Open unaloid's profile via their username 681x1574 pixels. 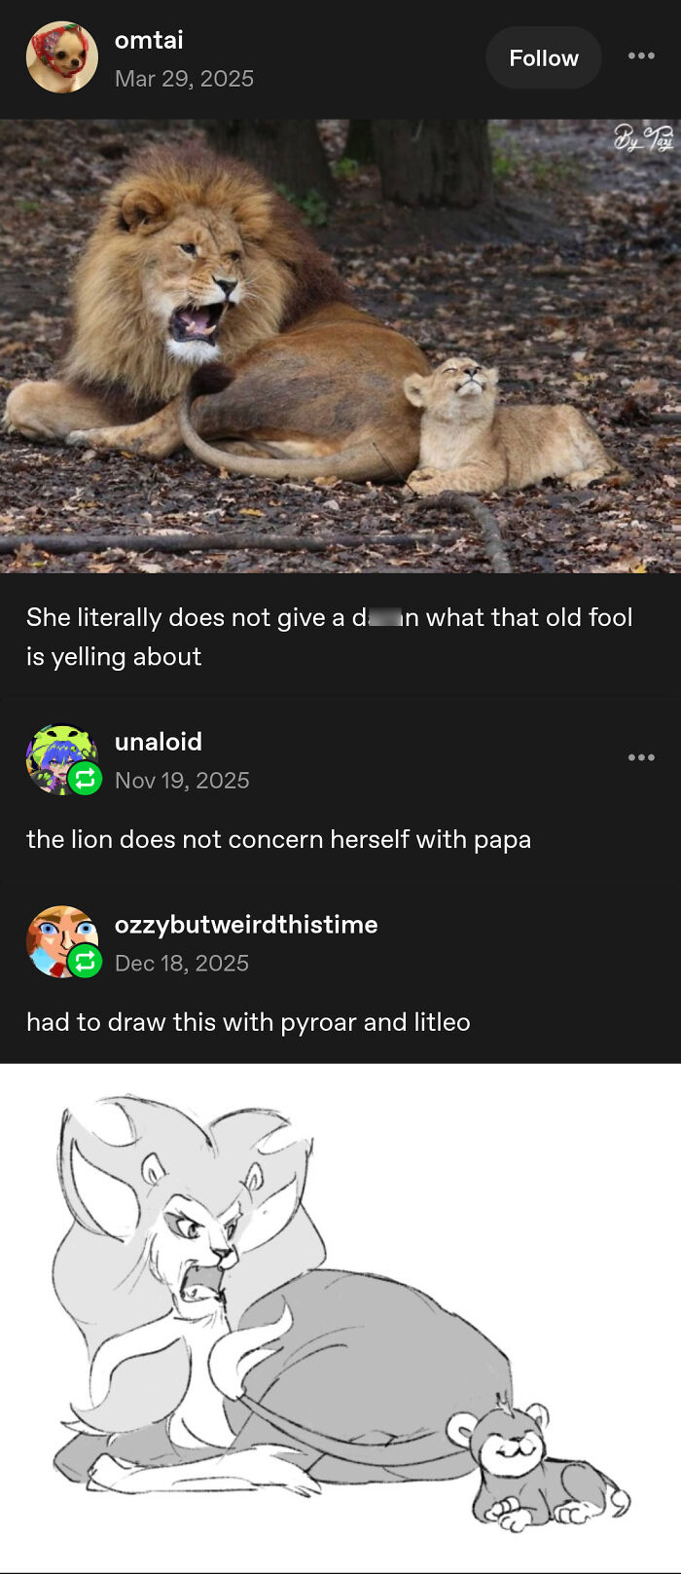click(159, 742)
